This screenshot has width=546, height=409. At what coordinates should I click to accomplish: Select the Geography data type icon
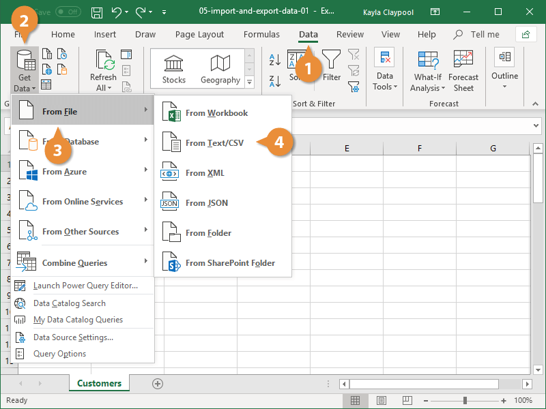tap(220, 64)
